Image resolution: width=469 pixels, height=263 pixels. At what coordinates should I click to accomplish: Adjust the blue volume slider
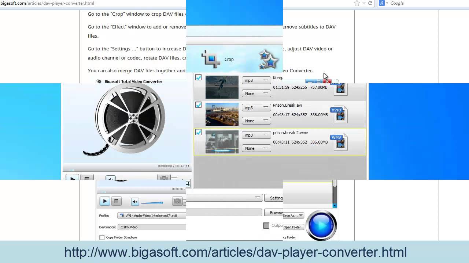152,202
